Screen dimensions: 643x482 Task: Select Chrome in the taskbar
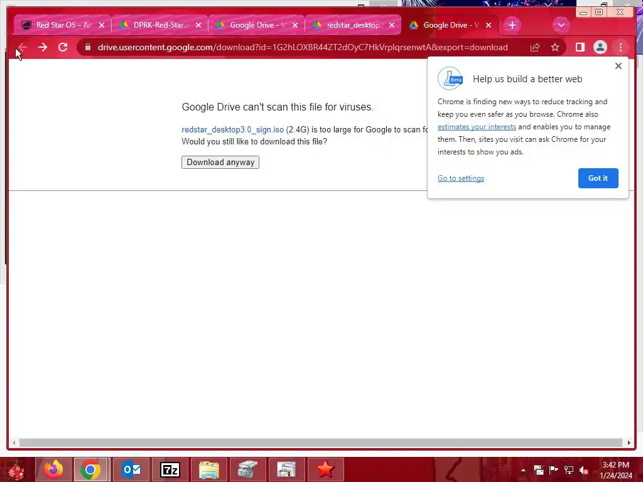pyautogui.click(x=90, y=469)
